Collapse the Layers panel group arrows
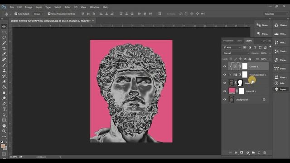Viewport: 290px width, 163px height. click(264, 41)
